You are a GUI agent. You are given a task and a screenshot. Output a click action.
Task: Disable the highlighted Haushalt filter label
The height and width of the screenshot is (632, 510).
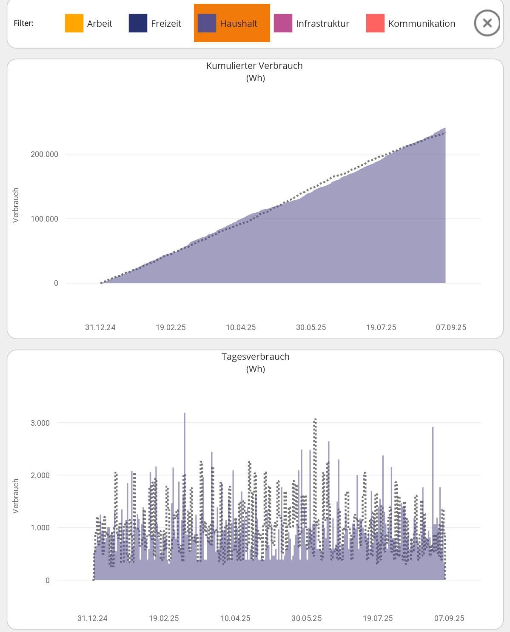239,24
